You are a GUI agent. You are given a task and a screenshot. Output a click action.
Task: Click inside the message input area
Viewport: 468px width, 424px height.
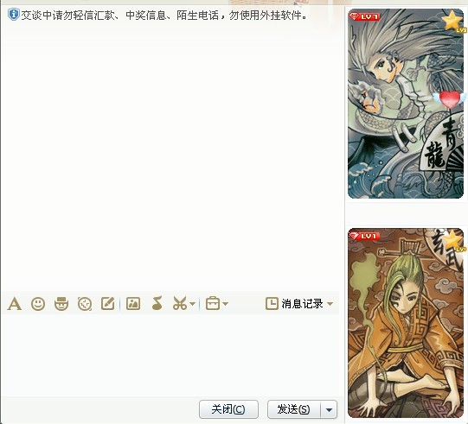[x=171, y=356]
